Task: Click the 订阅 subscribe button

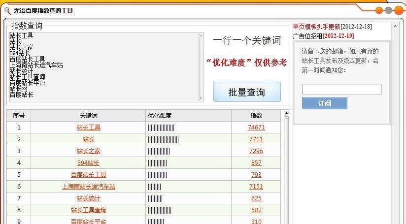Action: click(324, 103)
